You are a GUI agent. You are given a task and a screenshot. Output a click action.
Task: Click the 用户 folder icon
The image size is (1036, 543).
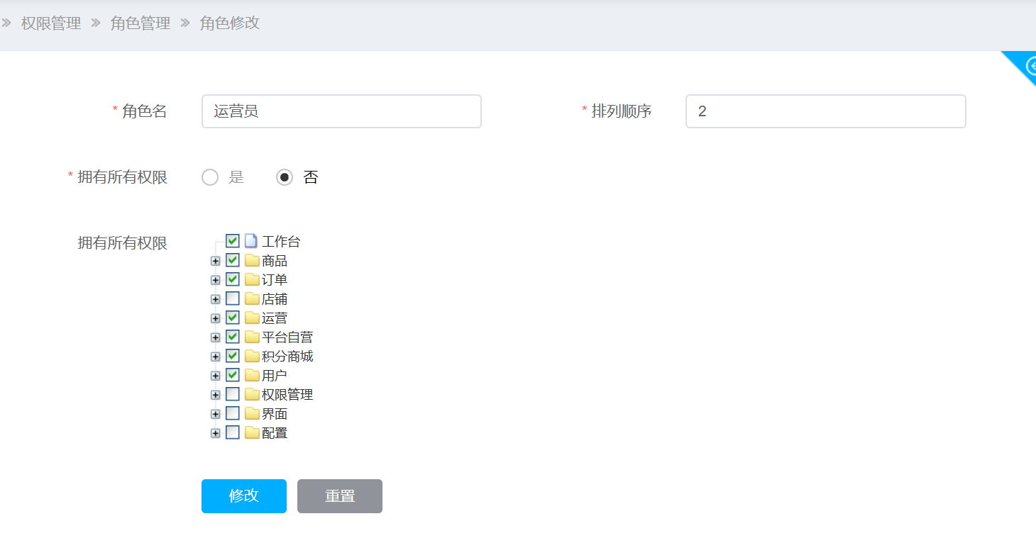tap(252, 375)
